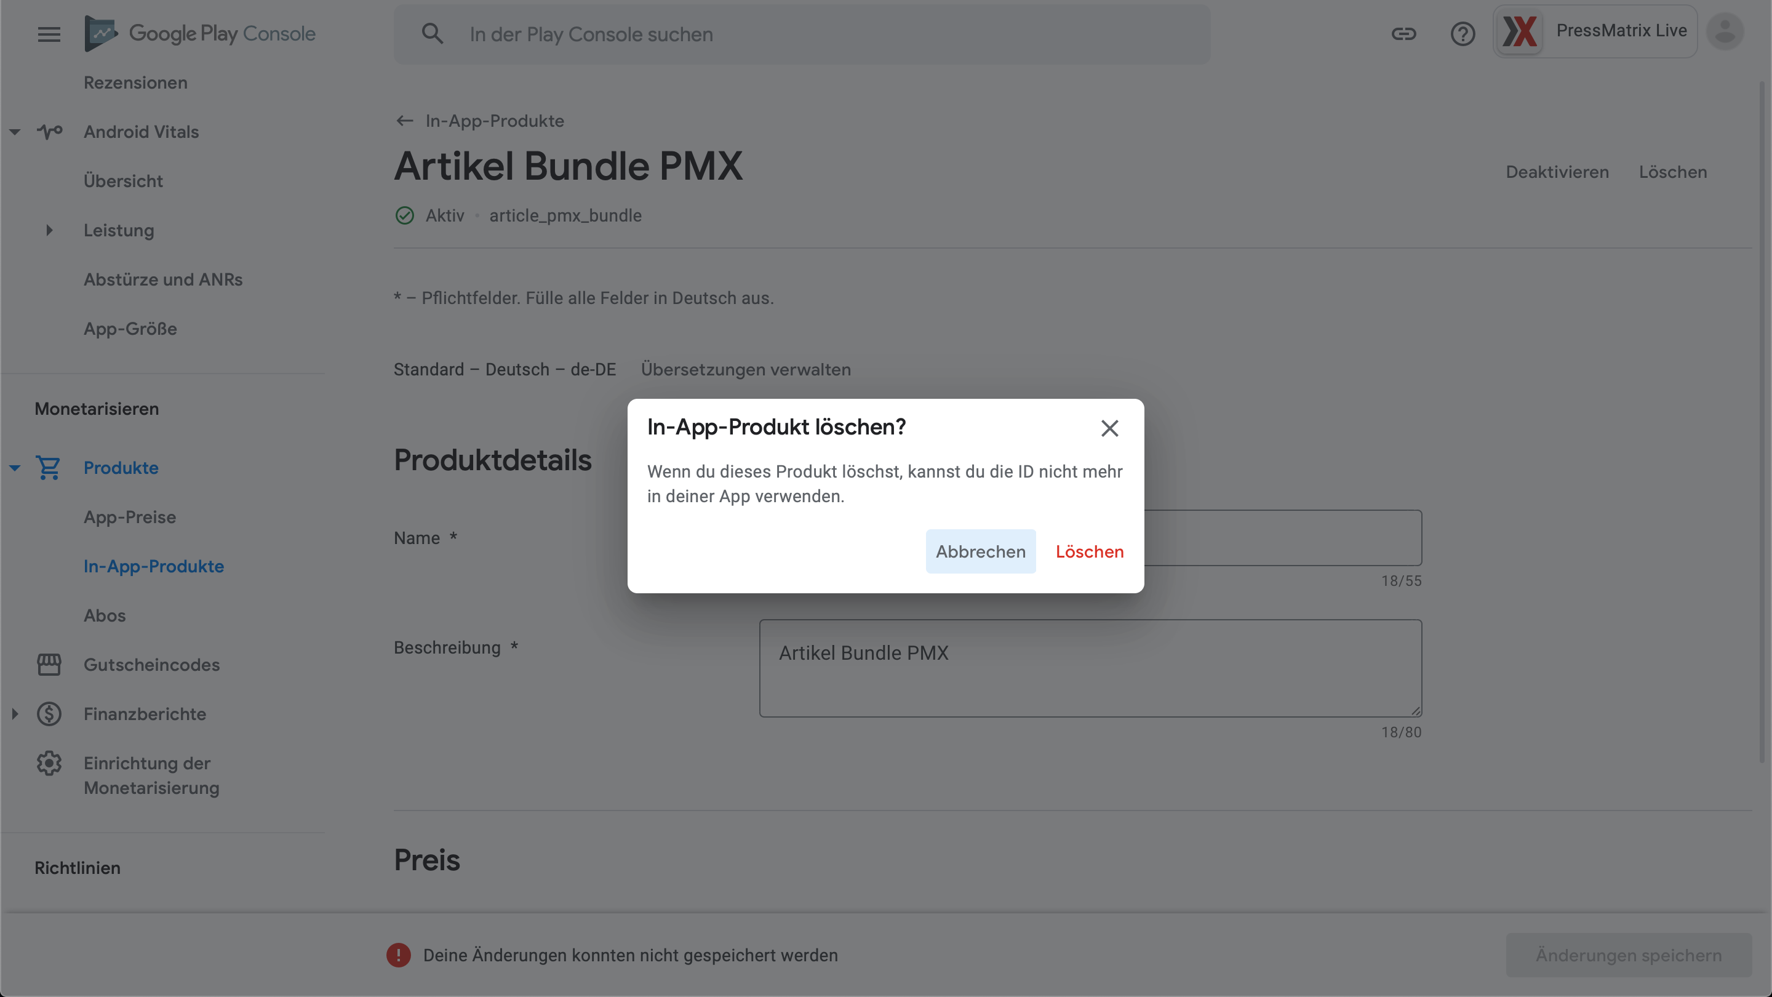Open App-Größe page
The height and width of the screenshot is (997, 1772).
tap(130, 329)
